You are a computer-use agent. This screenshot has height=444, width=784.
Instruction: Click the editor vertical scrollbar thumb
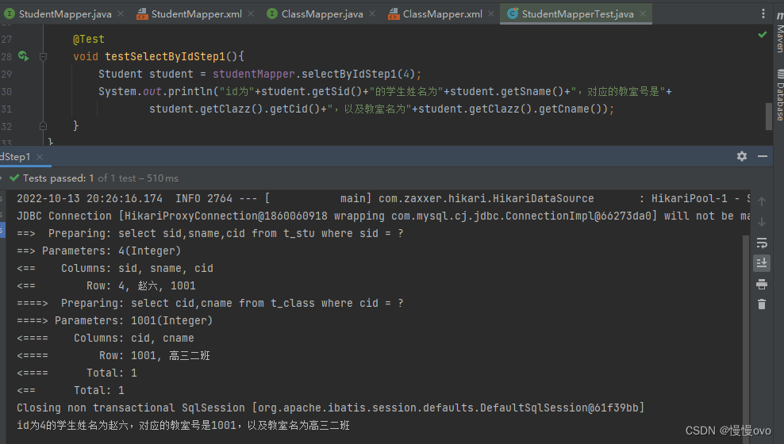769,117
